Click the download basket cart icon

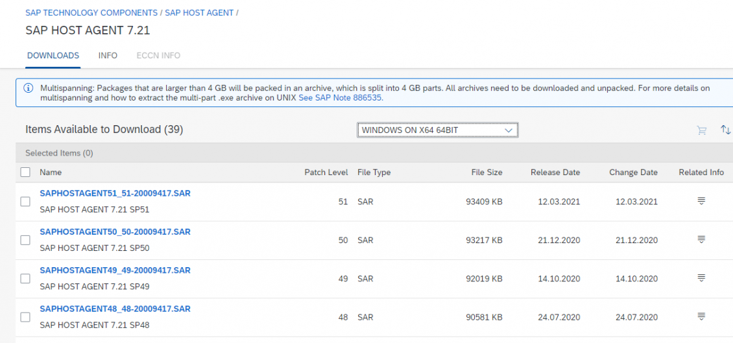(701, 130)
